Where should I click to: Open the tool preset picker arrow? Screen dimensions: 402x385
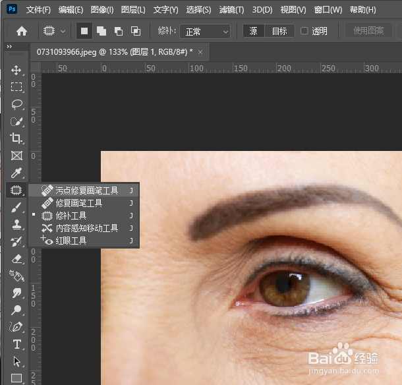point(63,31)
